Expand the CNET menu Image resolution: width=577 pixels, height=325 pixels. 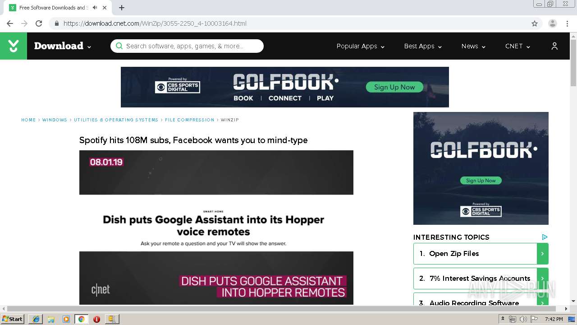pyautogui.click(x=517, y=46)
